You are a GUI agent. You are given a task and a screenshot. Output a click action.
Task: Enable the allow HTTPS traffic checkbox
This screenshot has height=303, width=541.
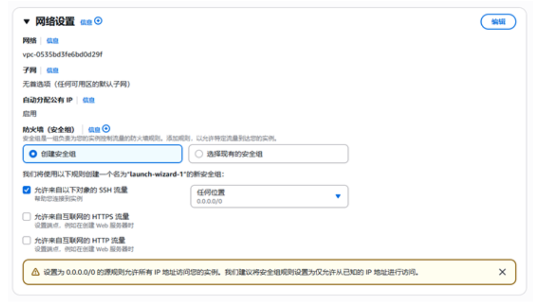click(27, 217)
